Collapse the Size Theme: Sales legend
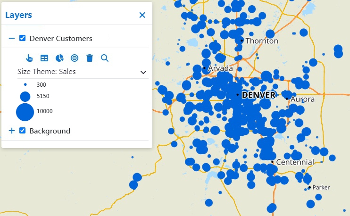The image size is (350, 216). 143,72
